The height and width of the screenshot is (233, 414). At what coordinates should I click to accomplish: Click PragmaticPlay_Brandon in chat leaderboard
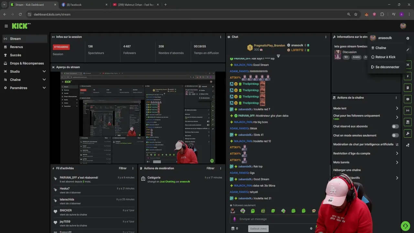[269, 46]
